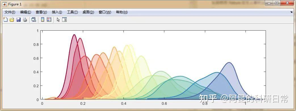Click the x-axis tick label 0.4
This screenshot has width=296, height=111.
point(123,103)
